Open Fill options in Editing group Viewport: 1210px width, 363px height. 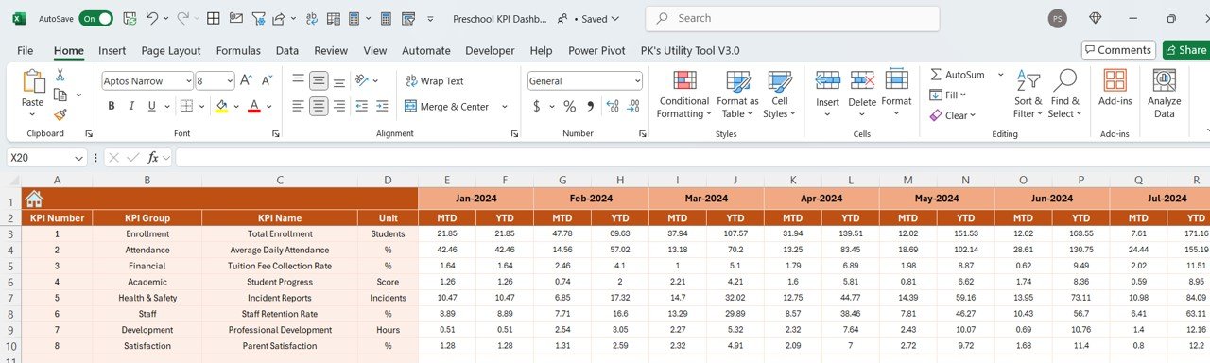[946, 95]
